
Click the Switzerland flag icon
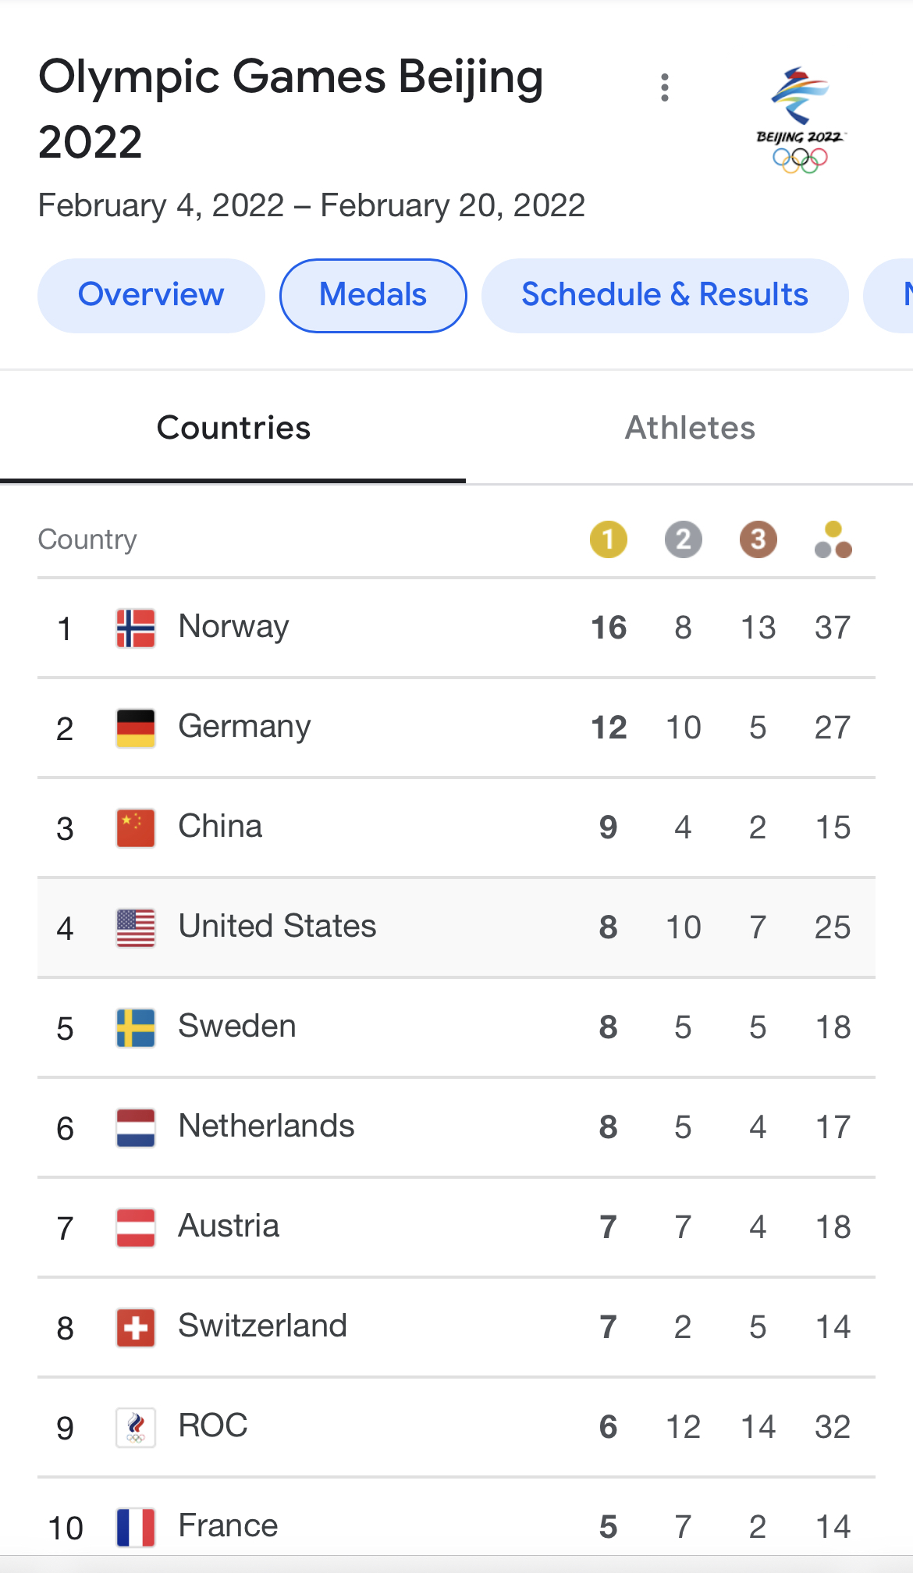(136, 1328)
